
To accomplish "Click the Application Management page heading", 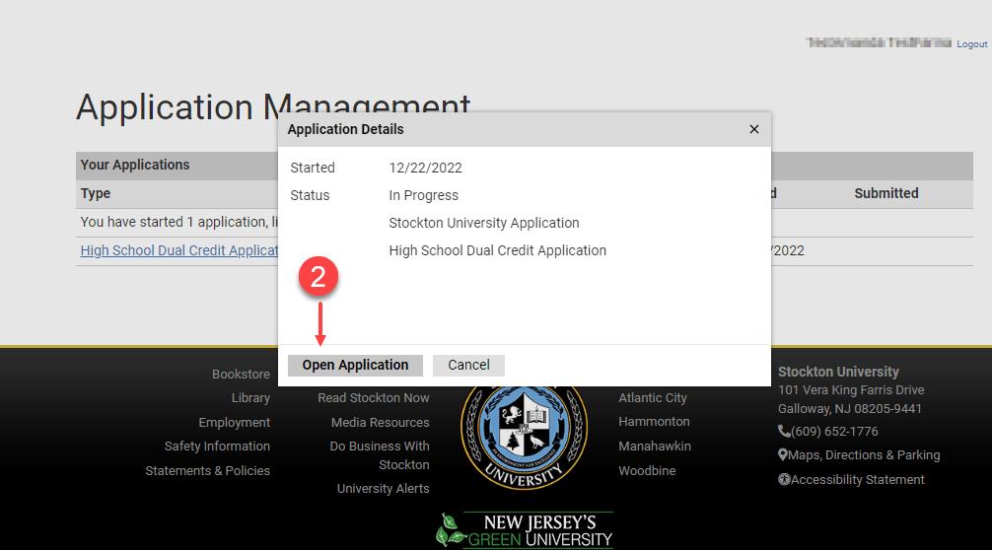I will 273,106.
